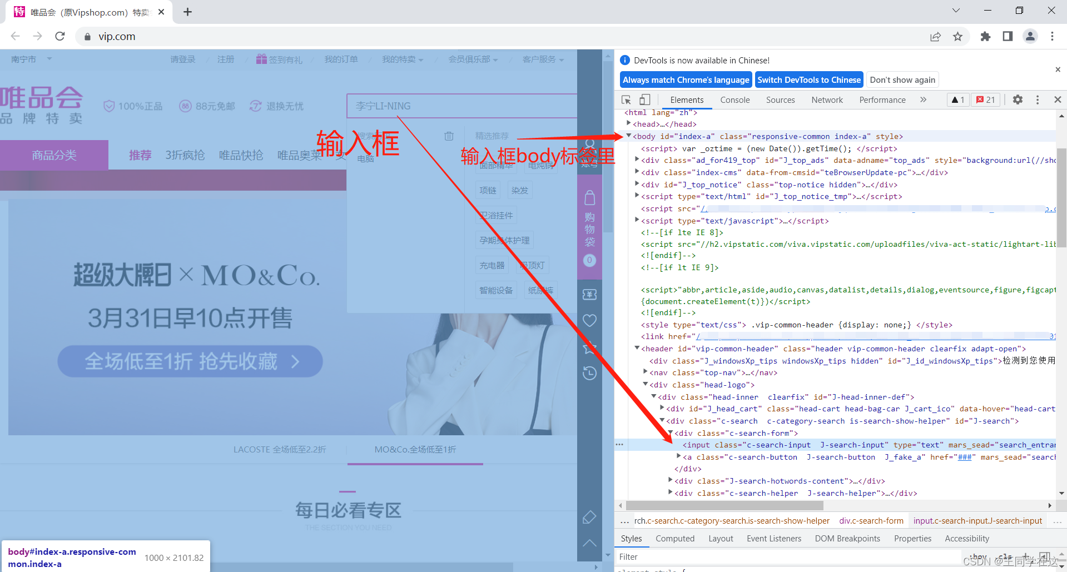Open Chrome profile avatar
The width and height of the screenshot is (1067, 572).
pos(1030,36)
